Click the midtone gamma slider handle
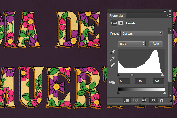The image size is (177, 118). (x=132, y=75)
